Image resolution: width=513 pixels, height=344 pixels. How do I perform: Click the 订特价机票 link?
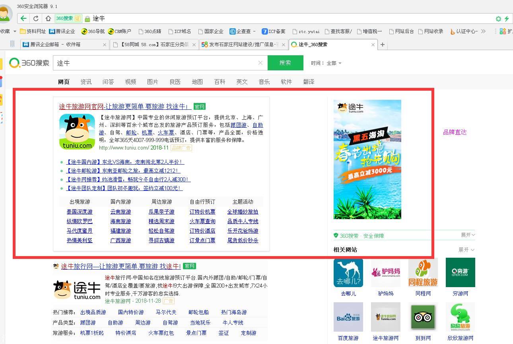(x=202, y=212)
